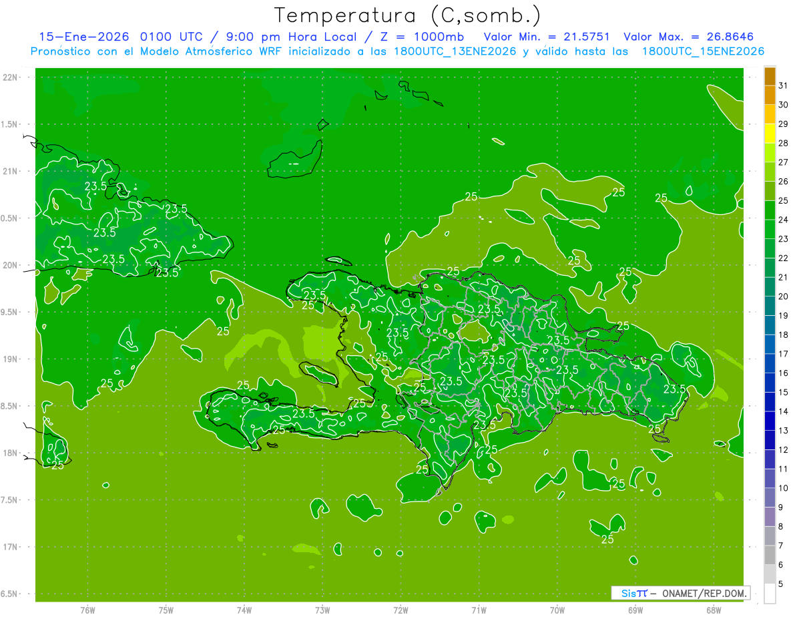This screenshot has width=801, height=619.
Task: Click the colorbar label "5"
Action: point(780,584)
